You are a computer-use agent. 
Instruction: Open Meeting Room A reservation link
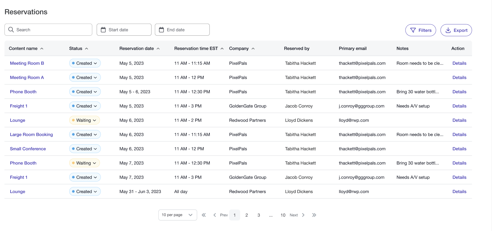coord(27,78)
